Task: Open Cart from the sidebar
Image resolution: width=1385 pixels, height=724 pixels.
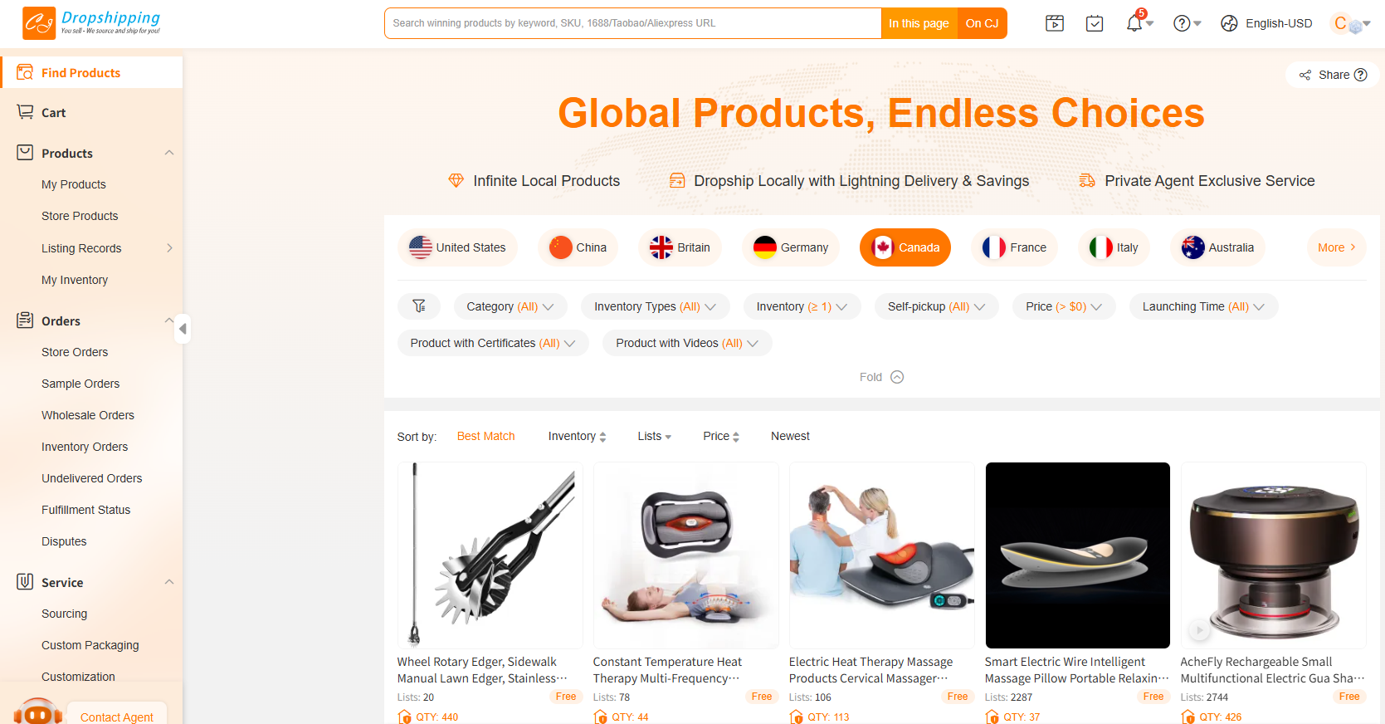Action: coord(53,113)
